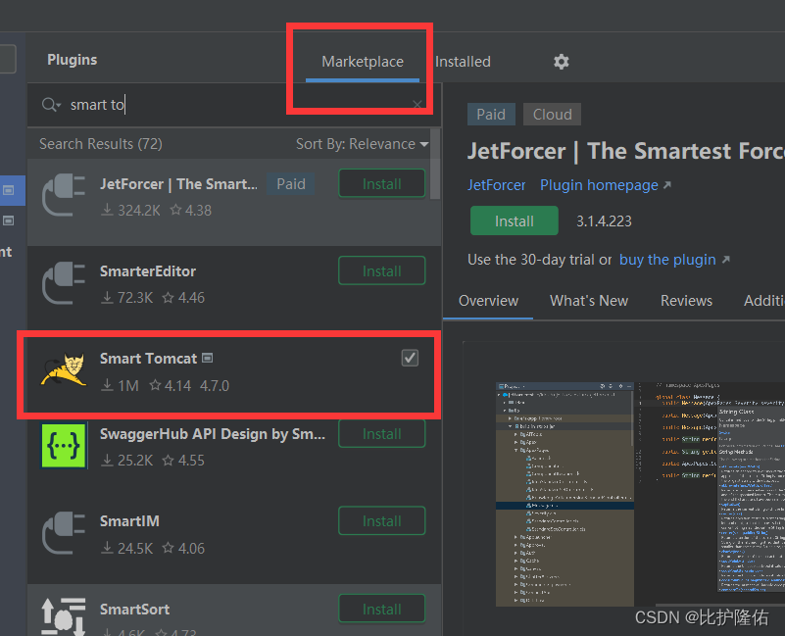Toggle the Smart Tomcat enabled checkbox
Screen dimensions: 785x636
410,358
